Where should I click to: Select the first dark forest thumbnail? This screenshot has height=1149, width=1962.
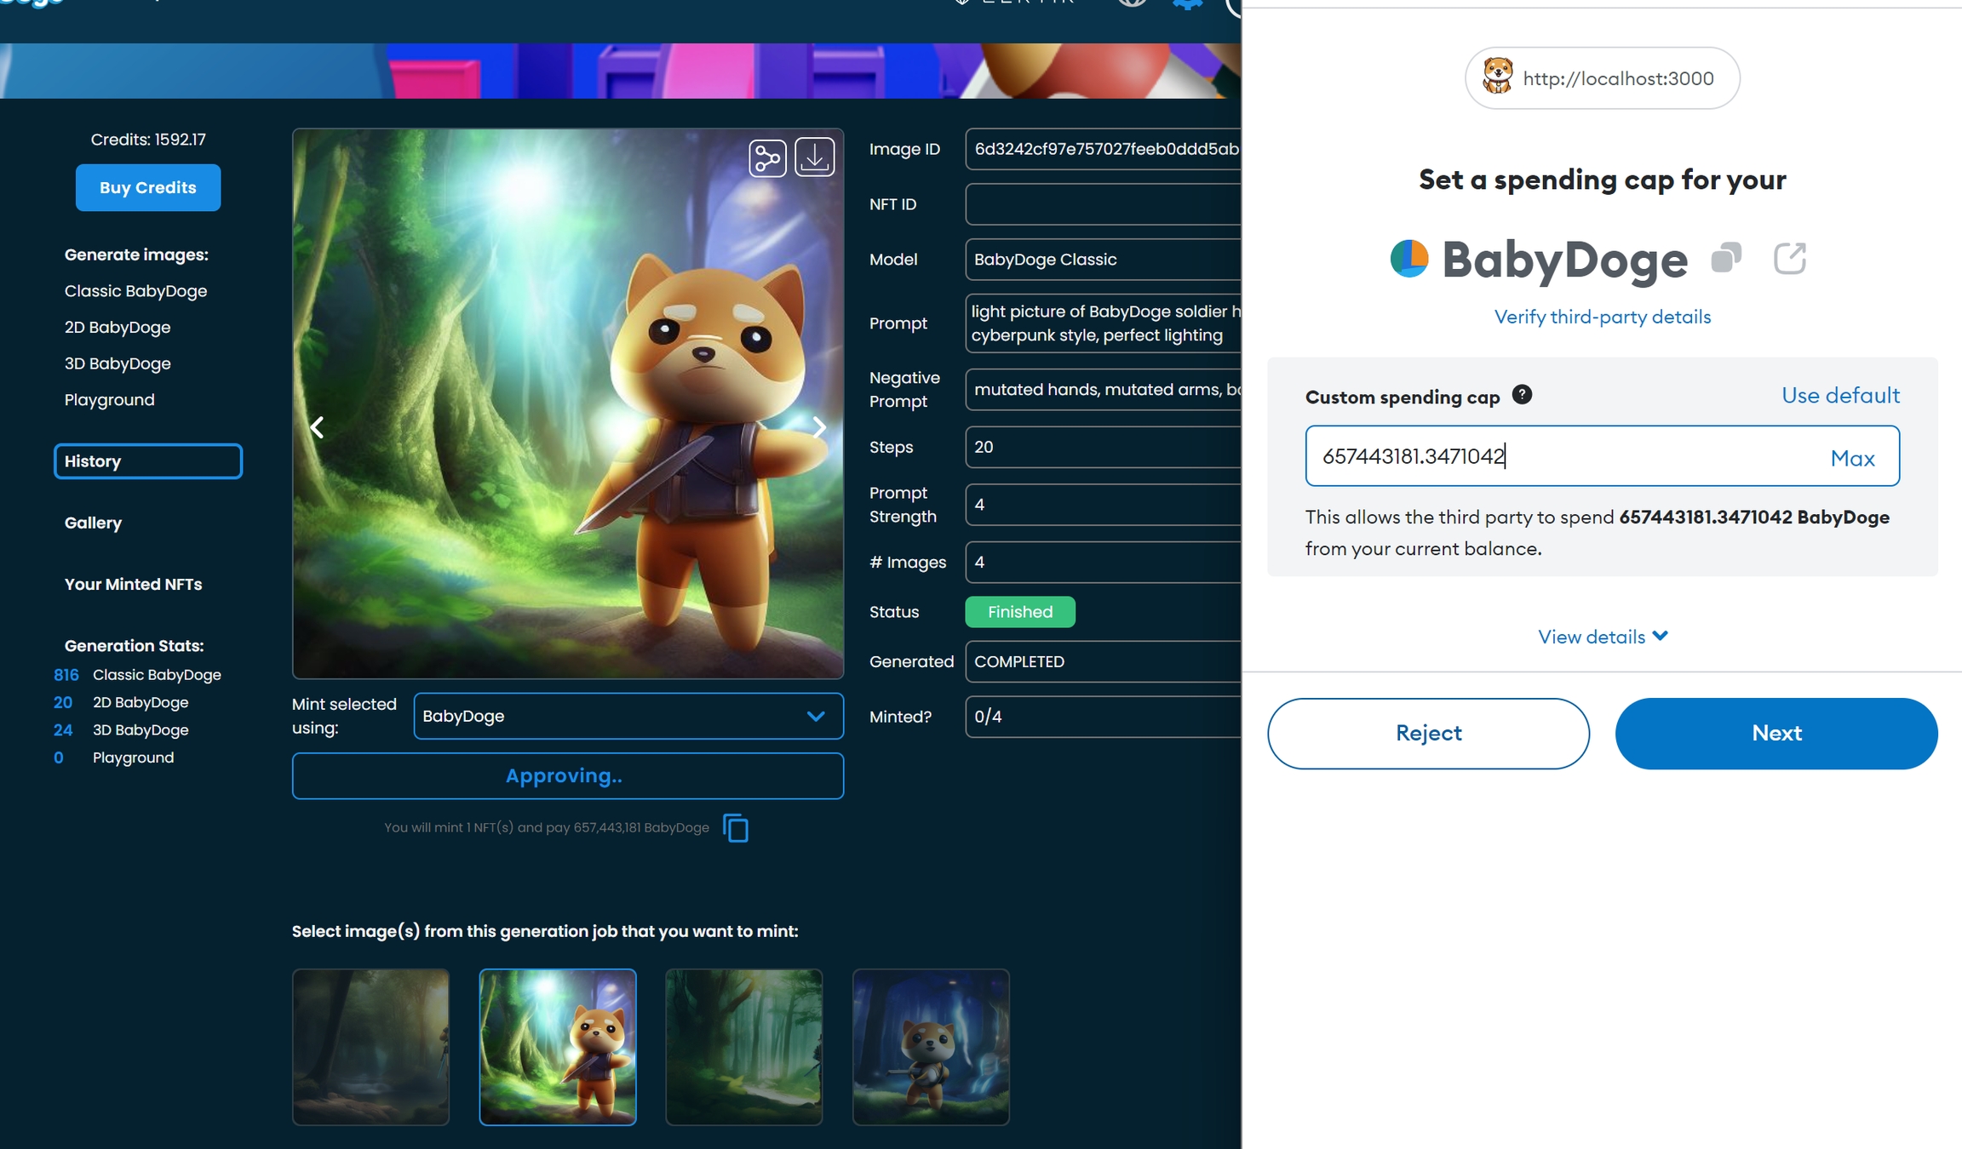coord(370,1047)
